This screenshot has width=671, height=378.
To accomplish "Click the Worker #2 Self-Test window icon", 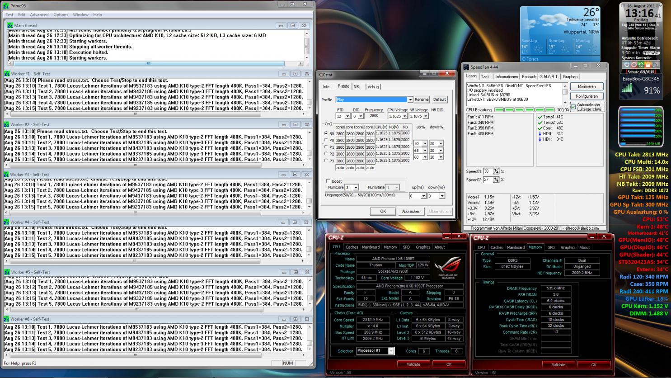I will [x=6, y=124].
